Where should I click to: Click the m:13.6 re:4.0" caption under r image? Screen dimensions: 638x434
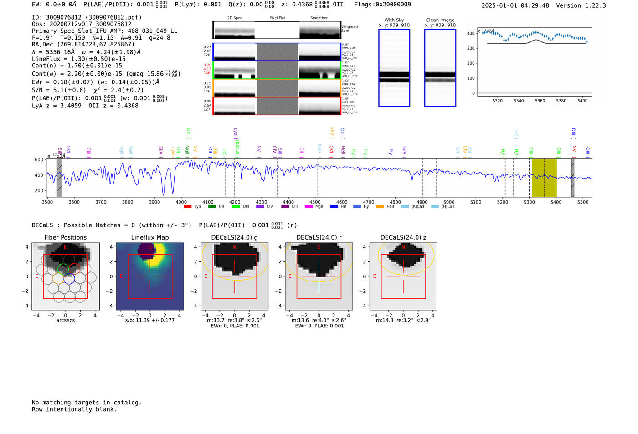(x=319, y=320)
